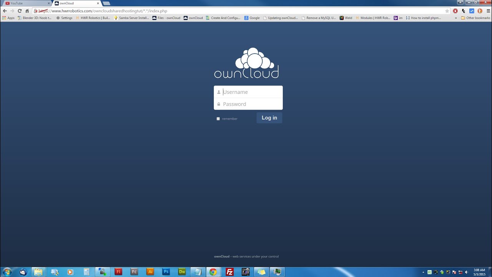
Task: Open the ownCloud footer link
Action: (x=222, y=256)
